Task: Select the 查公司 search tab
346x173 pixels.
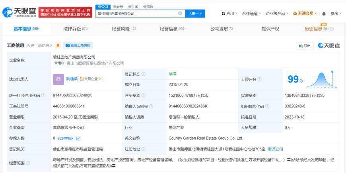Action: click(103, 7)
